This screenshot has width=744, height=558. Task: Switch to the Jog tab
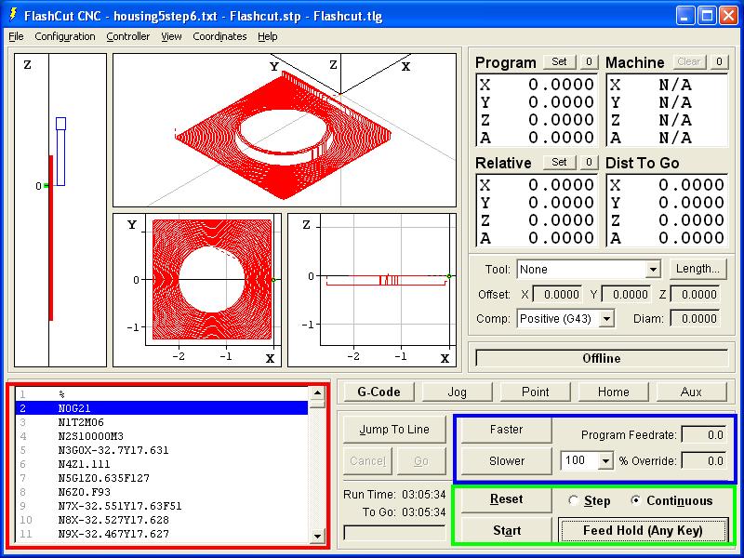tap(458, 392)
